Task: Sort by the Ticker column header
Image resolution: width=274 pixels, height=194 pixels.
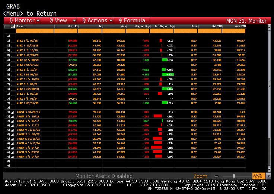Action: coord(35,26)
